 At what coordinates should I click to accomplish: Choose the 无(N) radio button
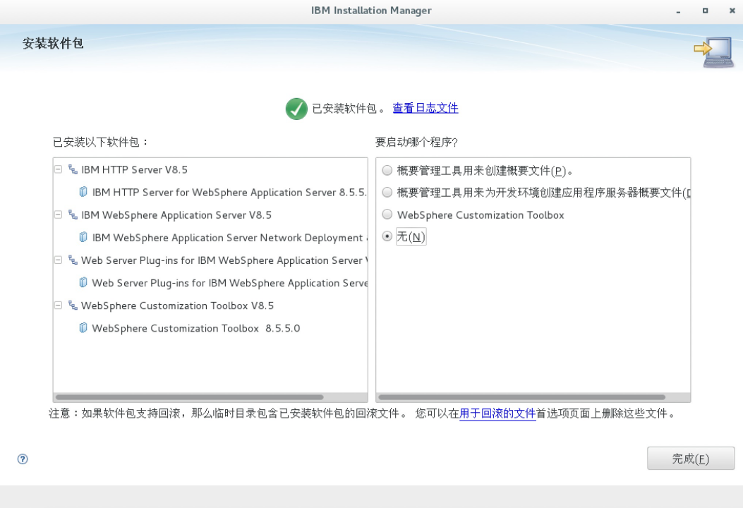(x=387, y=237)
